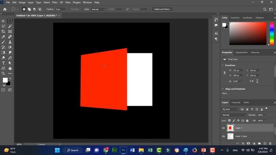Image resolution: width=276 pixels, height=155 pixels.
Task: Toggle link width and height
Action: [x=225, y=73]
